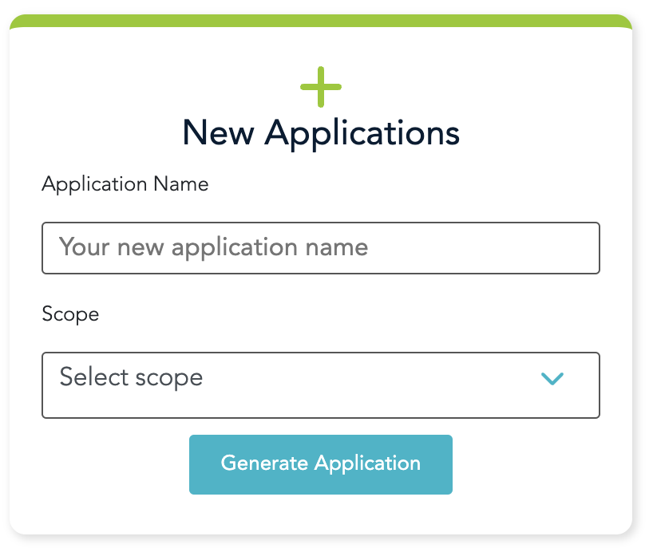
Task: Click the "Generate Application" button label text
Action: coord(320,463)
